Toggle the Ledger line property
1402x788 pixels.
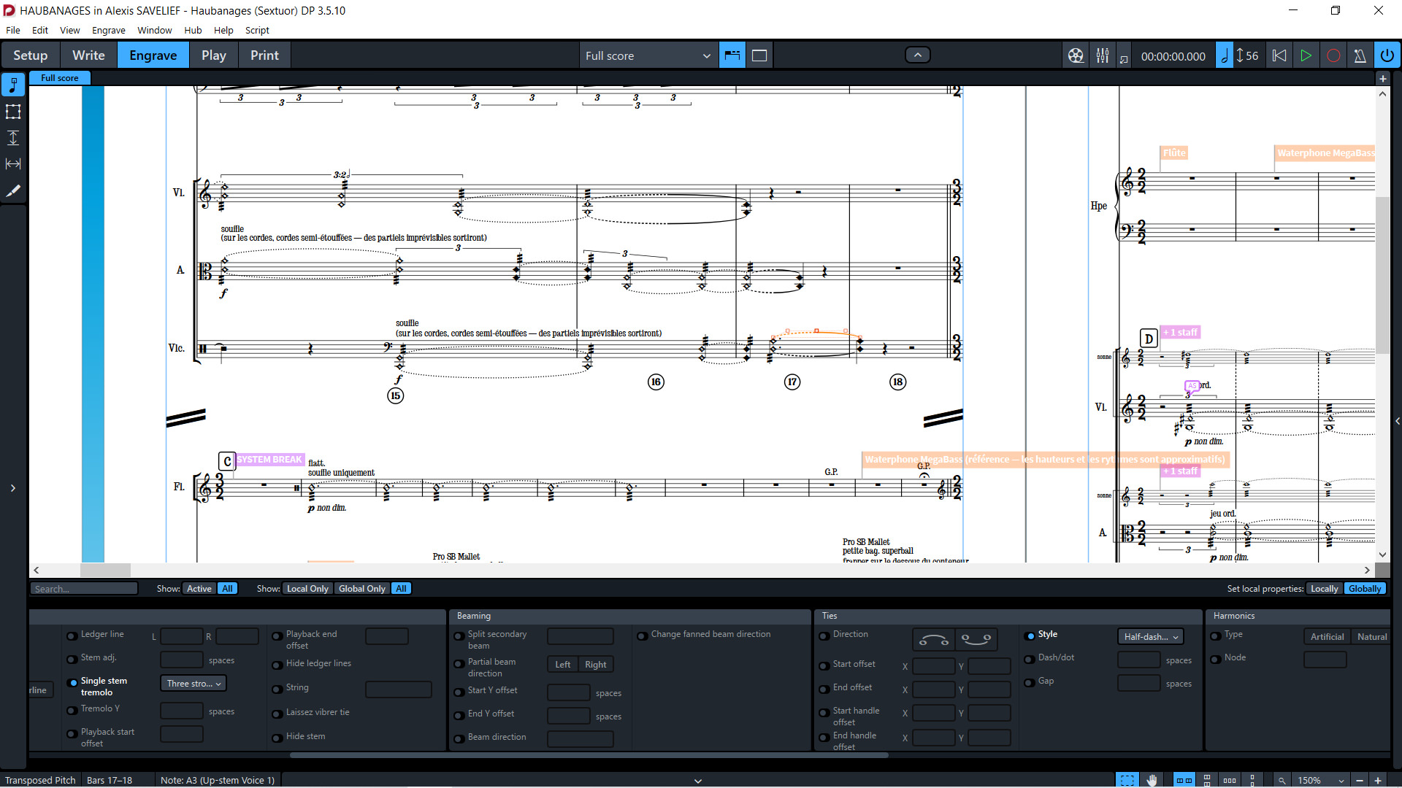click(x=72, y=636)
